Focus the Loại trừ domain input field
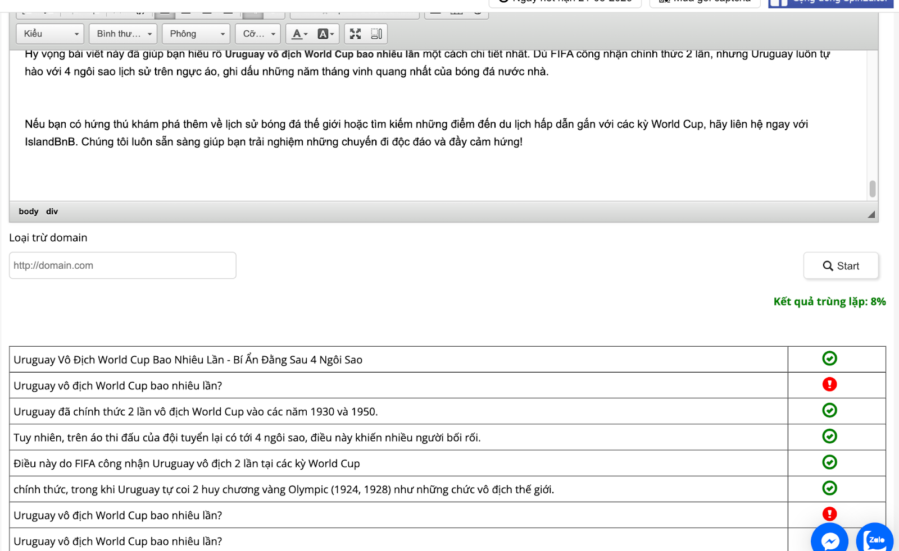Screen dimensions: 899x551 click(122, 265)
